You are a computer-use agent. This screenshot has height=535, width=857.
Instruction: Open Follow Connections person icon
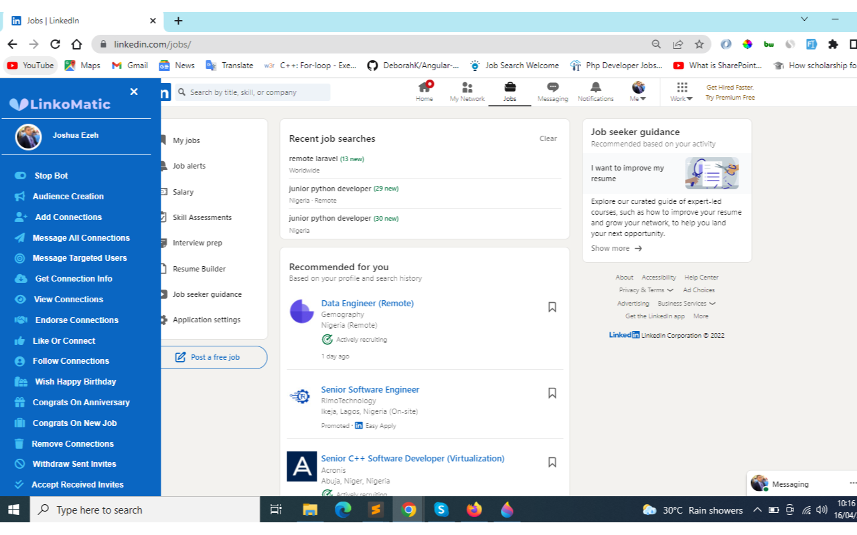20,361
